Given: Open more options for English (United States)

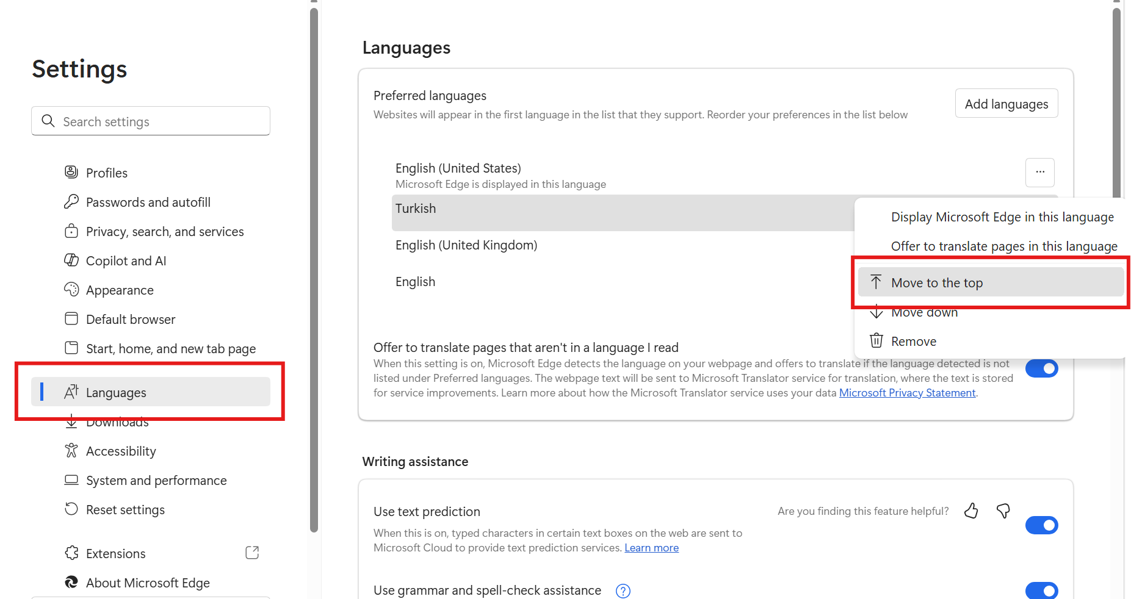Looking at the screenshot, I should (1040, 173).
